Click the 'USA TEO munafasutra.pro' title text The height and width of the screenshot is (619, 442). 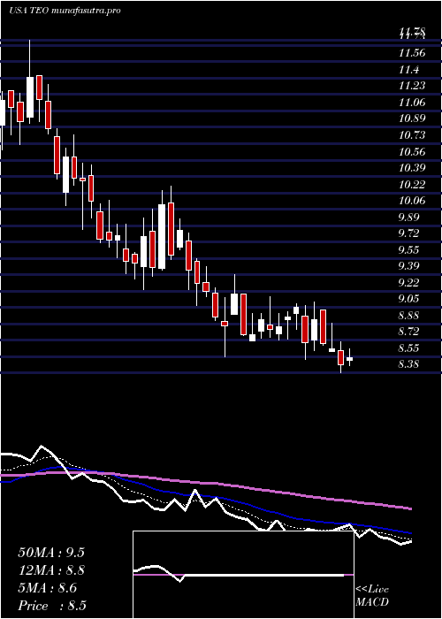coord(65,11)
